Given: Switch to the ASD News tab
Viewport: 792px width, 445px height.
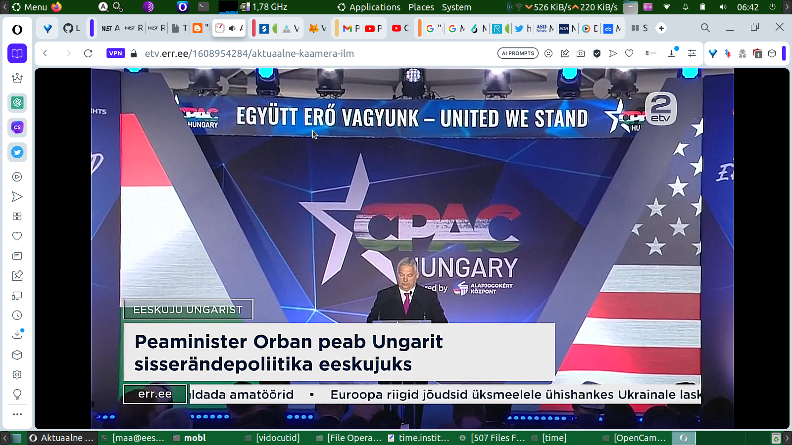Looking at the screenshot, I should point(545,28).
